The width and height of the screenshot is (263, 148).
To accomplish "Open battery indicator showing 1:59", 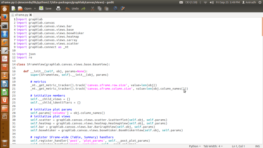I will pos(191,2).
